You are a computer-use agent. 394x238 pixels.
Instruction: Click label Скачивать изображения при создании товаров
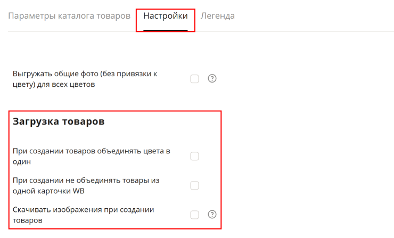(x=83, y=215)
